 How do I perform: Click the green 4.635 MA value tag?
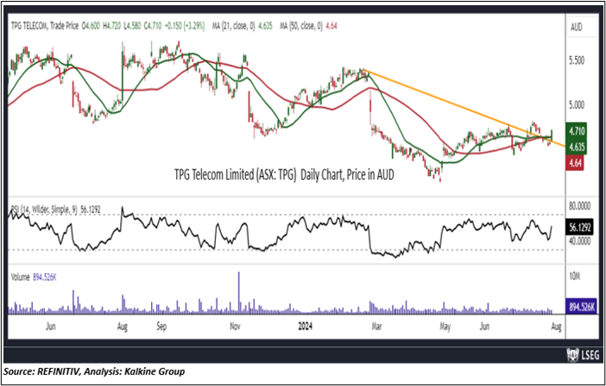click(x=577, y=147)
